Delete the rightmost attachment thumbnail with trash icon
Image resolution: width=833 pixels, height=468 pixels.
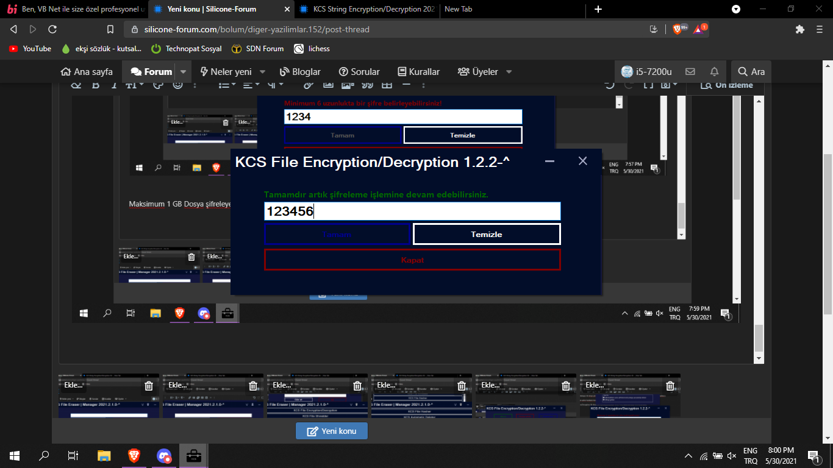[x=670, y=386]
